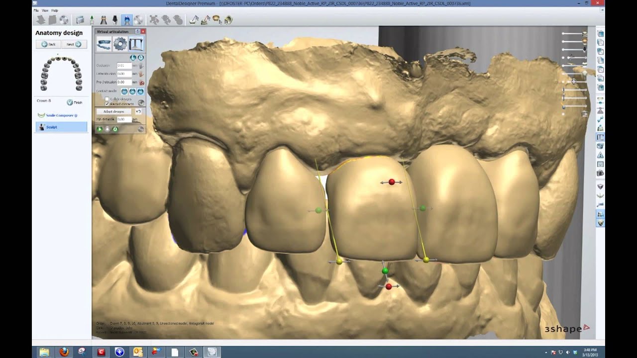Click the round reset icon beside L

point(141,58)
